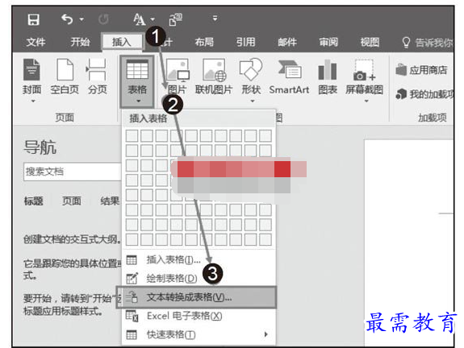
Task: Click the Undo arrow icon
Action: coord(67,19)
